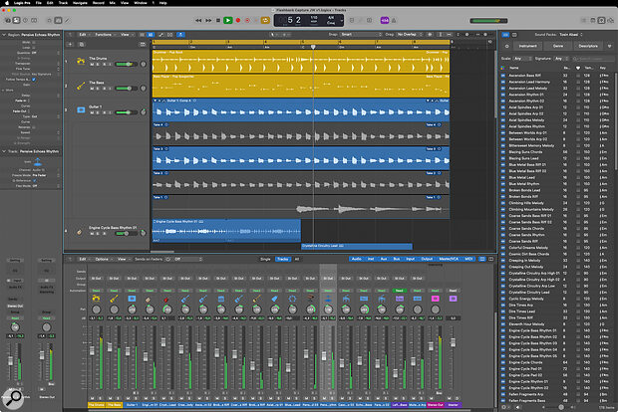Click the Audio filter button in mixer
618x412 pixels.
[x=357, y=258]
